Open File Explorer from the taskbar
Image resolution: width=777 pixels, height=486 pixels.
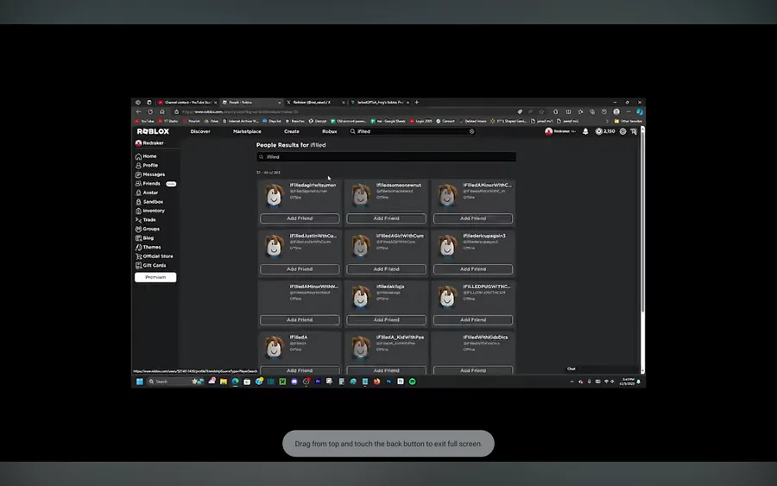click(x=224, y=382)
